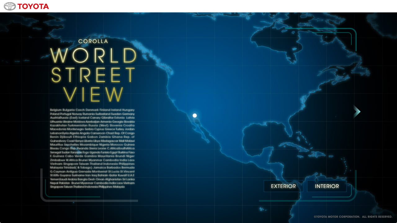The image size is (397, 223).
Task: Click the World Street View neon title
Action: point(93,74)
